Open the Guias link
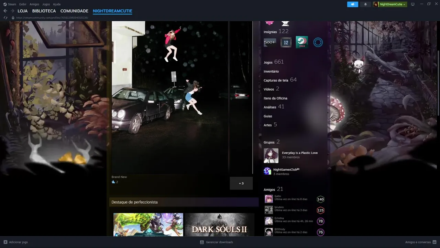Viewport: 440px width, 248px height. tap(268, 116)
